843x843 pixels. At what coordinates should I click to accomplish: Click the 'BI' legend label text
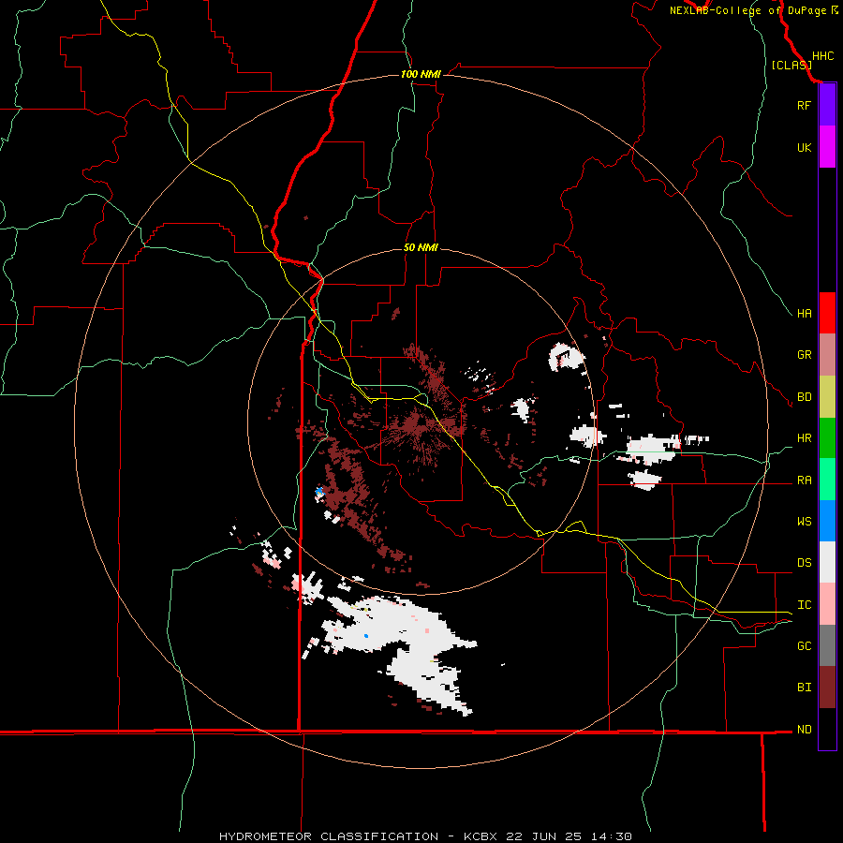pos(804,688)
